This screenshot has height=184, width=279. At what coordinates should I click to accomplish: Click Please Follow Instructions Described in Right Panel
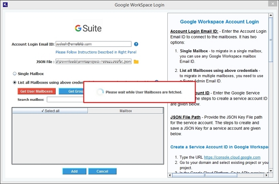[x=95, y=52]
